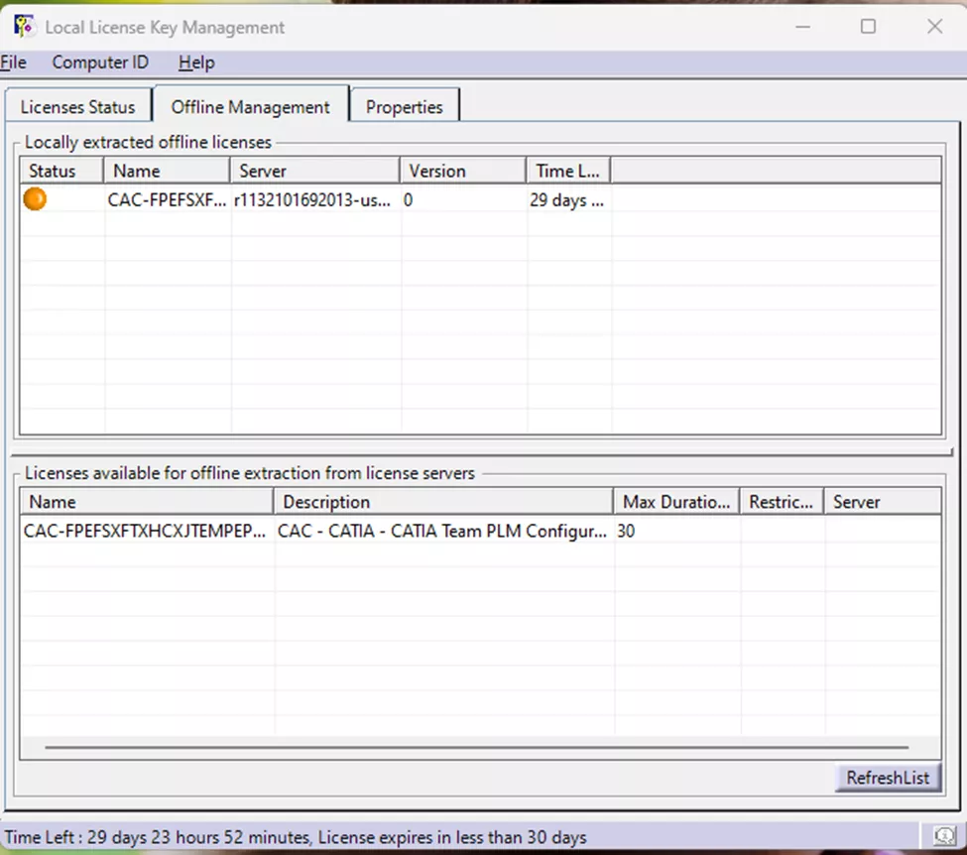This screenshot has width=967, height=855.
Task: Switch to the Properties tab
Action: coord(405,106)
